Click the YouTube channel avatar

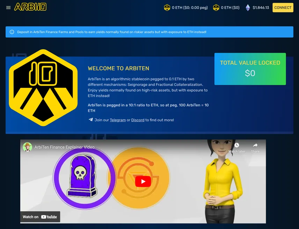coord(27,147)
